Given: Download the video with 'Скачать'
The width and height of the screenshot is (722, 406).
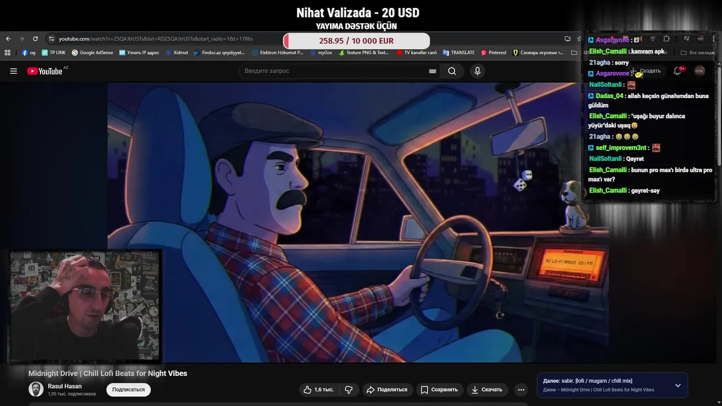Looking at the screenshot, I should [487, 390].
